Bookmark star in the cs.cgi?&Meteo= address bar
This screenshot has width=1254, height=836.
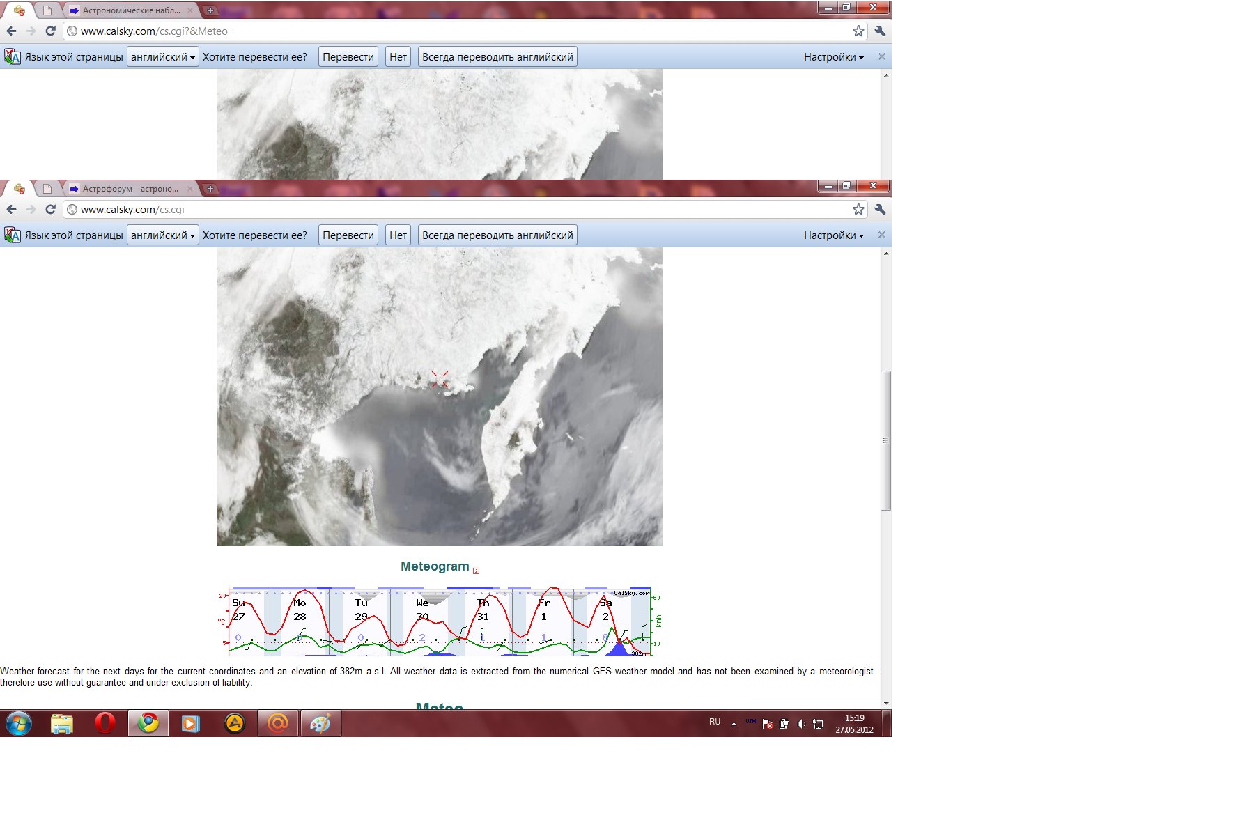pyautogui.click(x=858, y=31)
